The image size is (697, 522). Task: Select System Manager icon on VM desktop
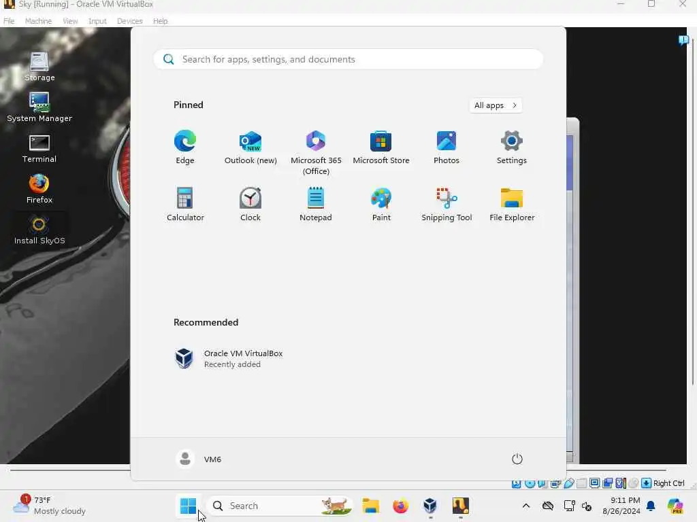(39, 107)
